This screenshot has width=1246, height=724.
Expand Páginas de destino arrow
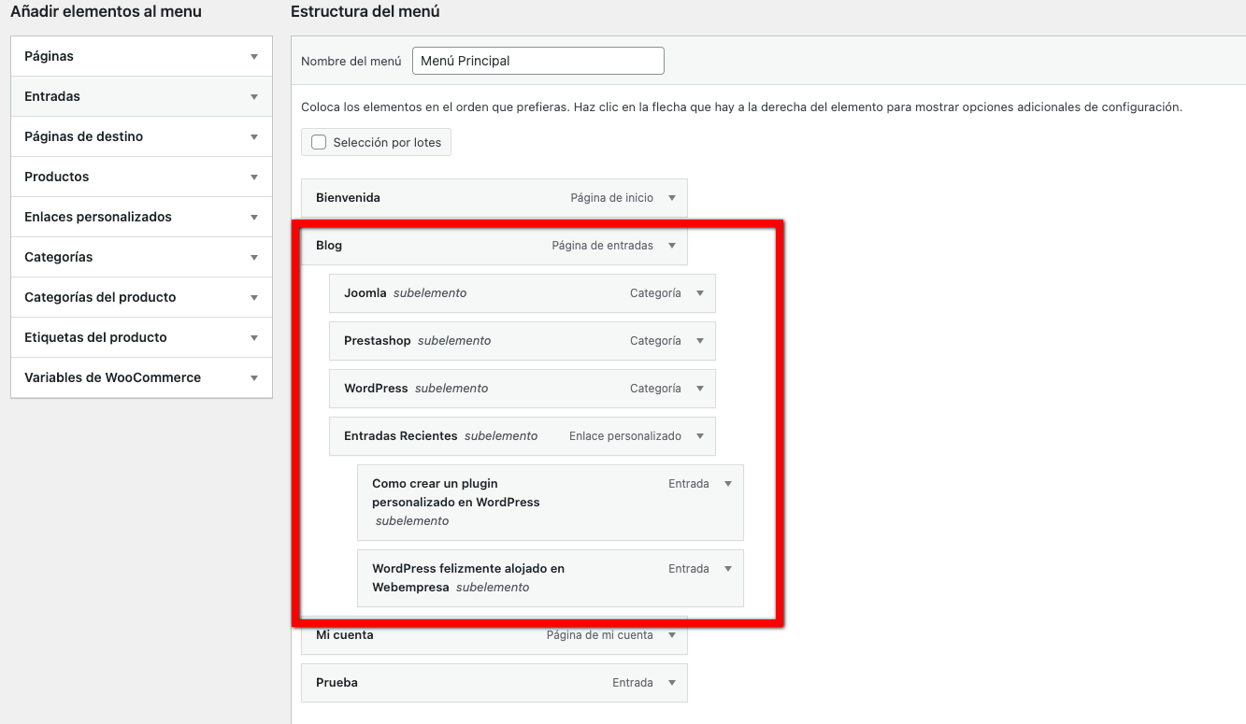point(254,137)
